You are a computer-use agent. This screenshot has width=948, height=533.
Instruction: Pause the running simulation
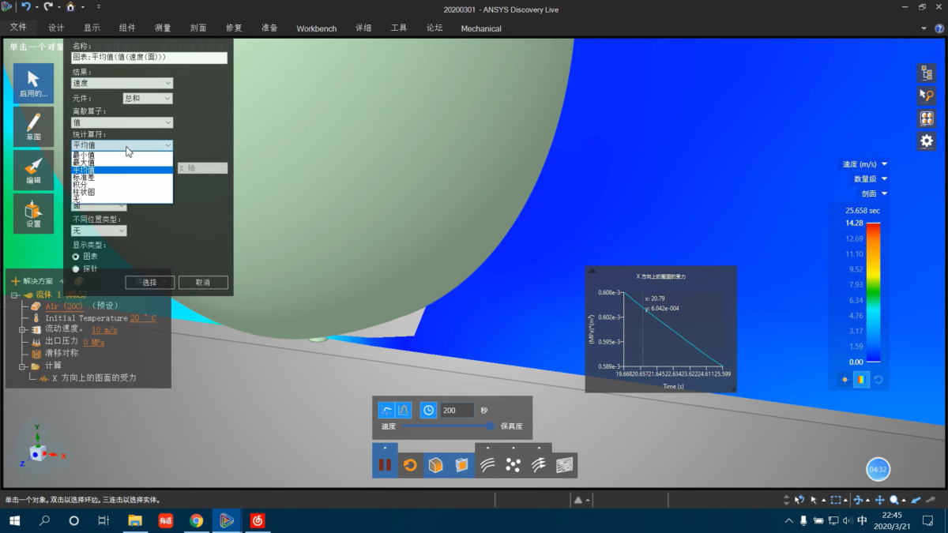point(385,465)
